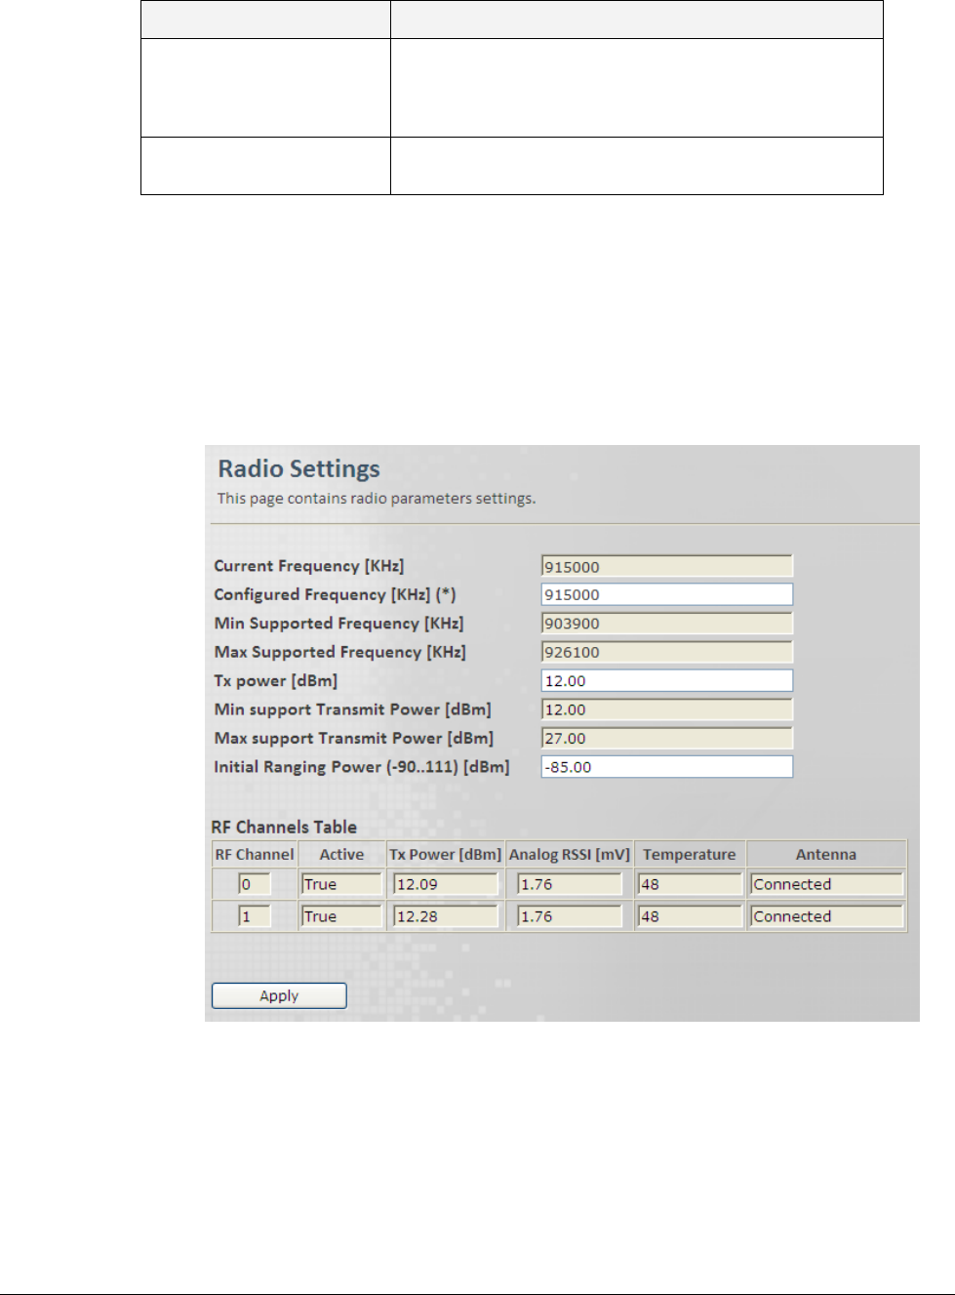
Task: Select RF Channel 0 number cell
Action: pyautogui.click(x=255, y=884)
